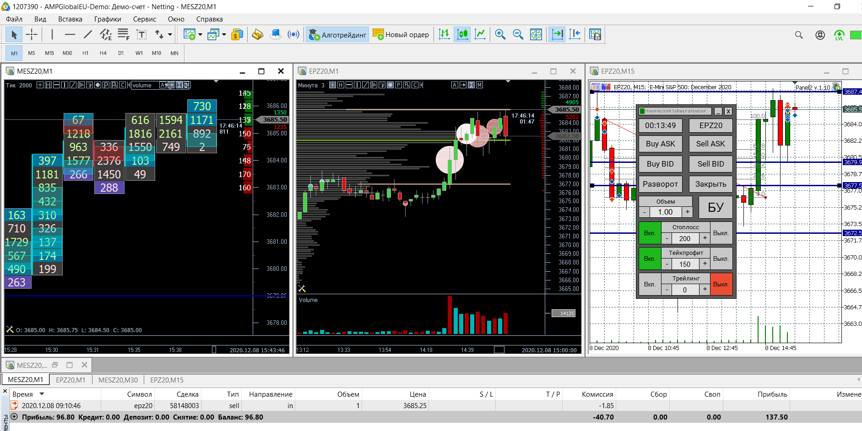
Task: Open the chart template save icon
Action: tap(595, 34)
